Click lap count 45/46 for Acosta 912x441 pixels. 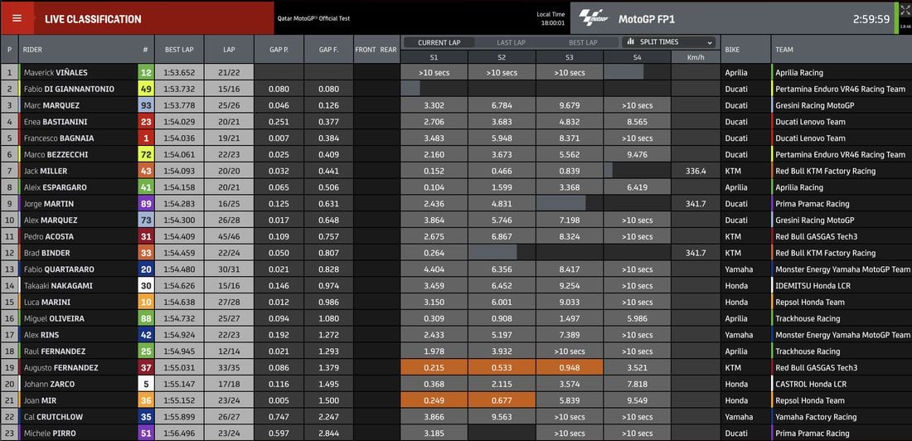pyautogui.click(x=229, y=237)
